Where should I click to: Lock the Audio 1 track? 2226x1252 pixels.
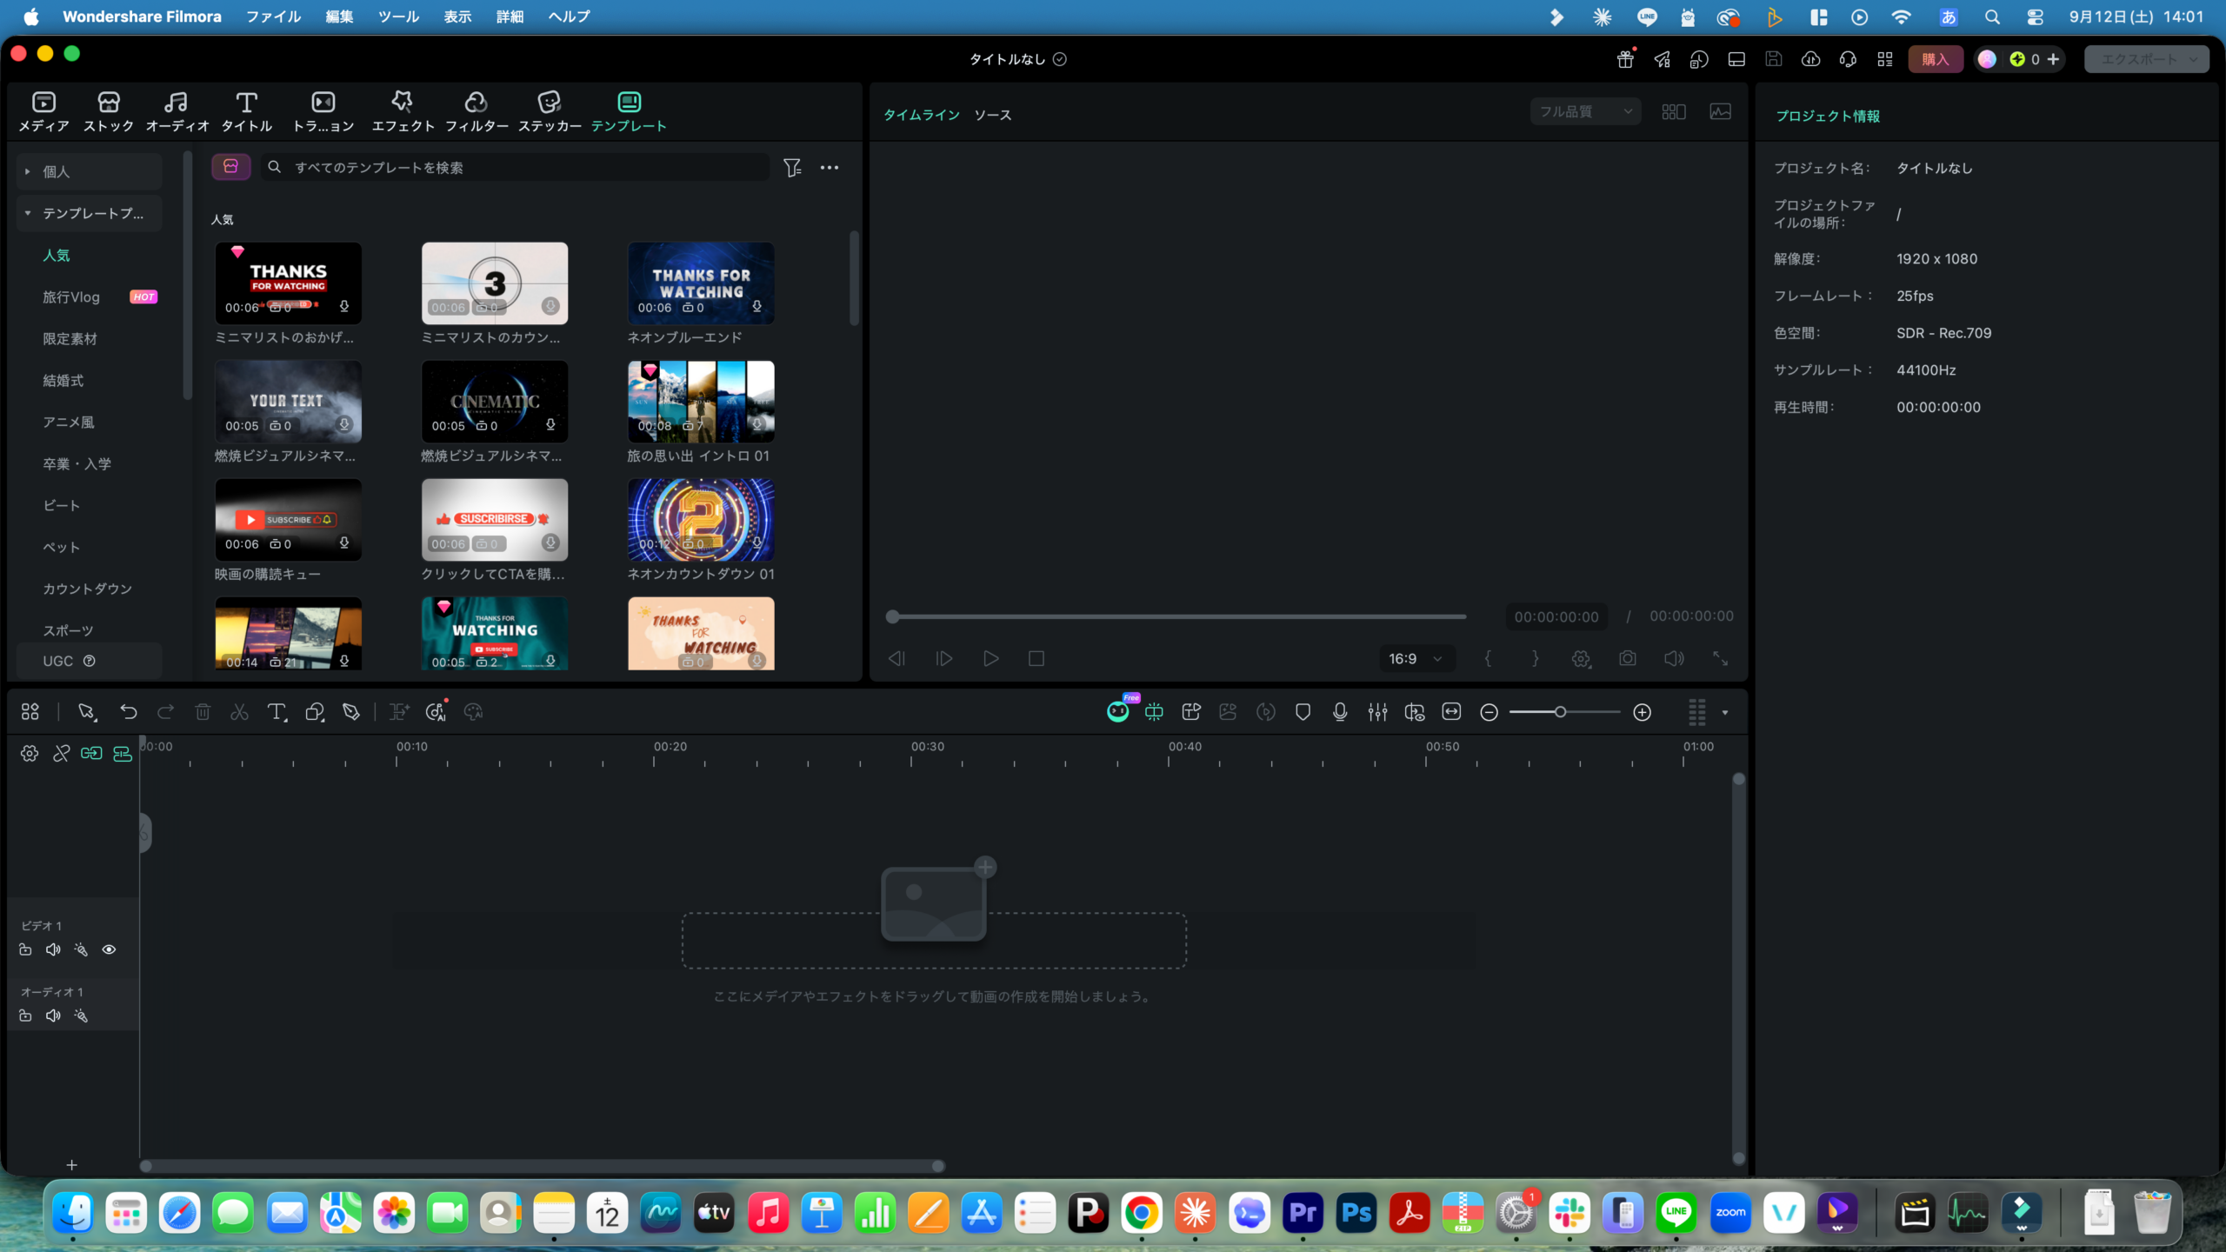point(25,1016)
